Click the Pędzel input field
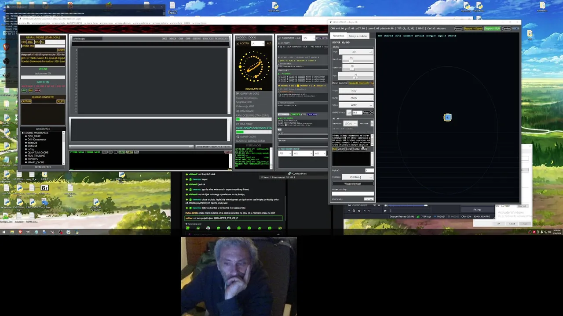This screenshot has width=563, height=316. (x=369, y=170)
